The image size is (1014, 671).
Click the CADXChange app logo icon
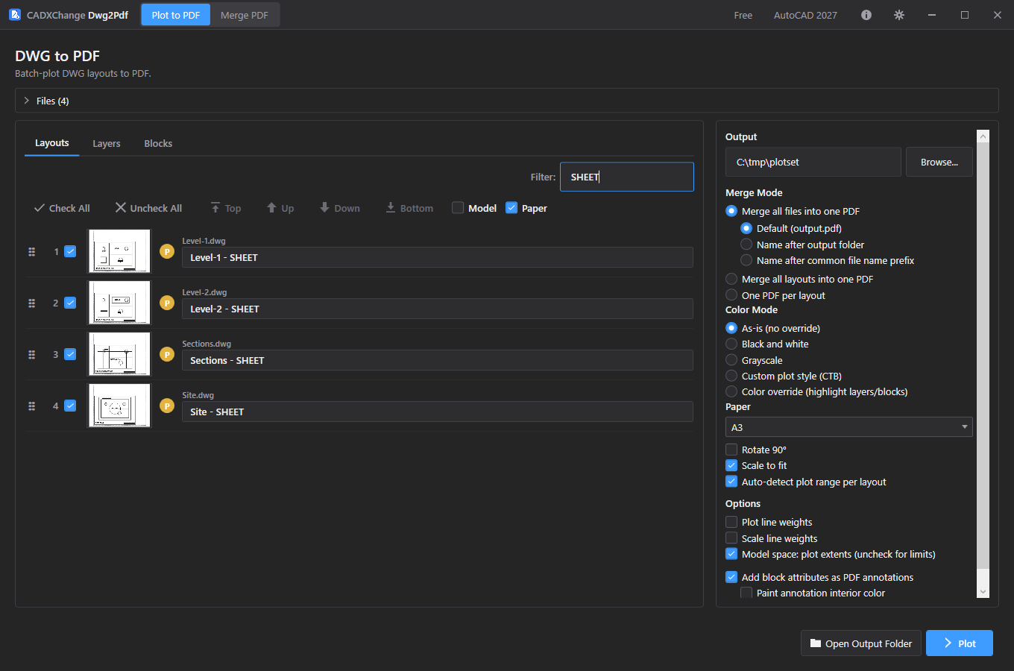point(15,15)
